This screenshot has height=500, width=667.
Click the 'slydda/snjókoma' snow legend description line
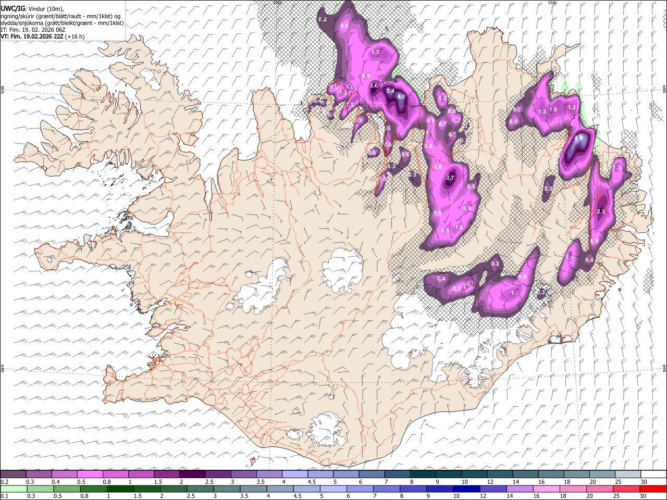point(63,23)
